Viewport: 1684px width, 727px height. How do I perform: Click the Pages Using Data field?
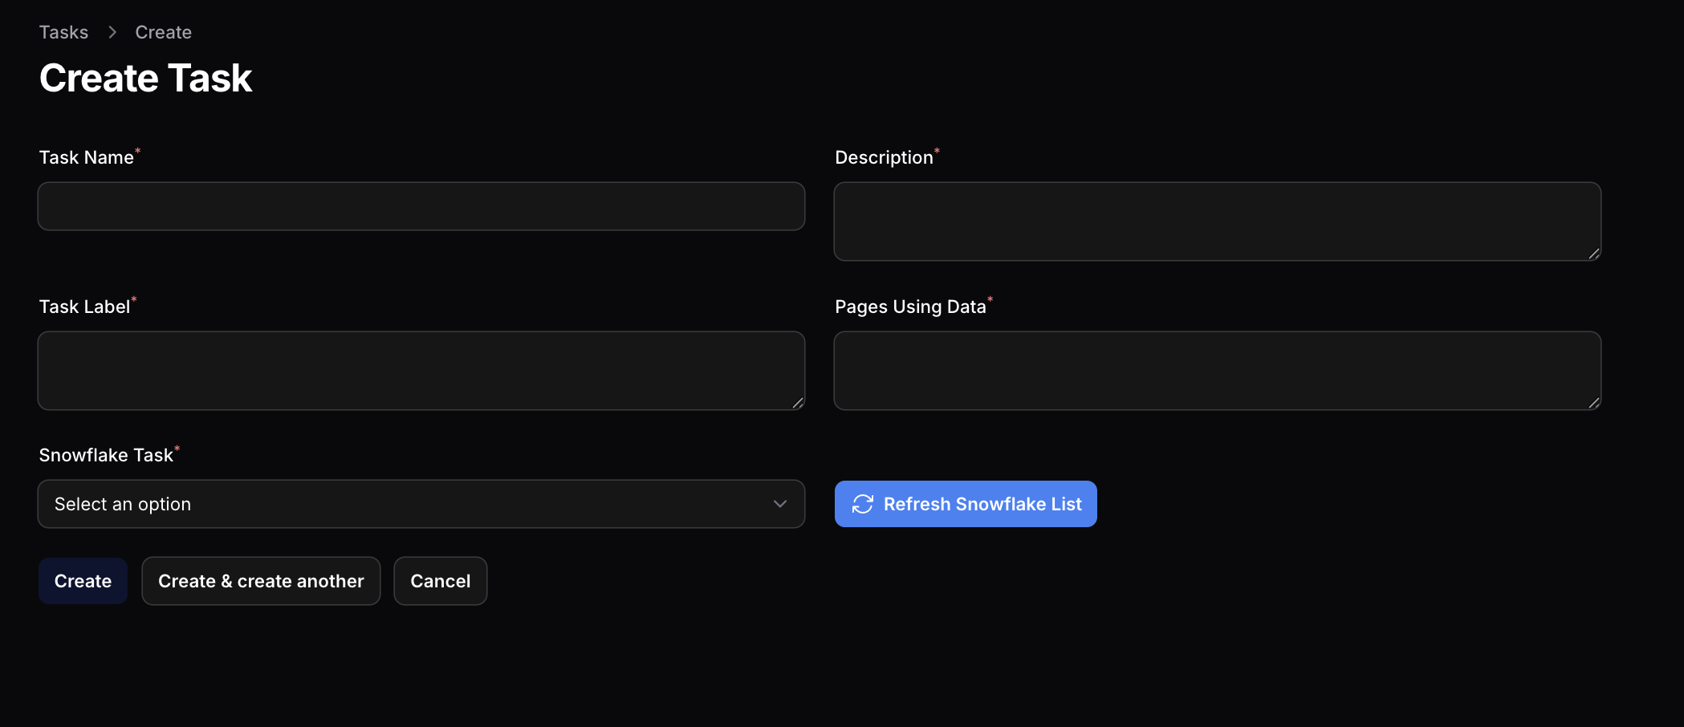point(1217,370)
